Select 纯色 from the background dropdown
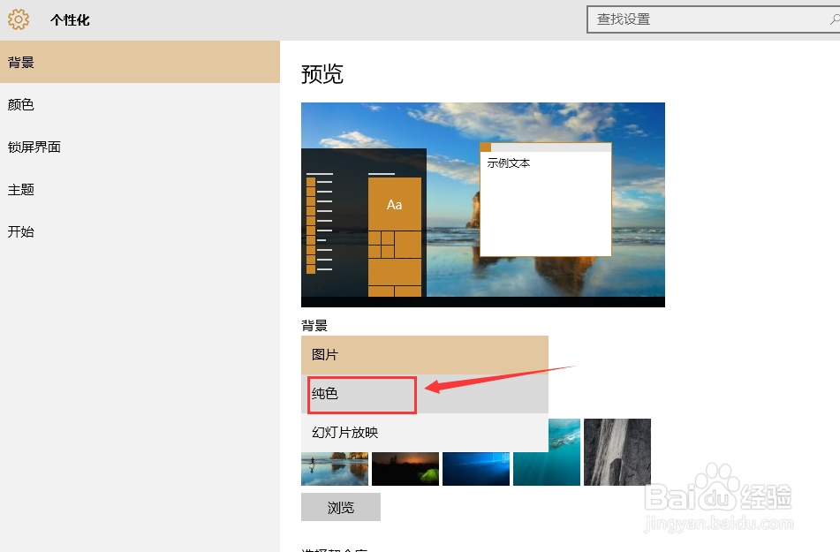The width and height of the screenshot is (840, 552). pyautogui.click(x=361, y=395)
